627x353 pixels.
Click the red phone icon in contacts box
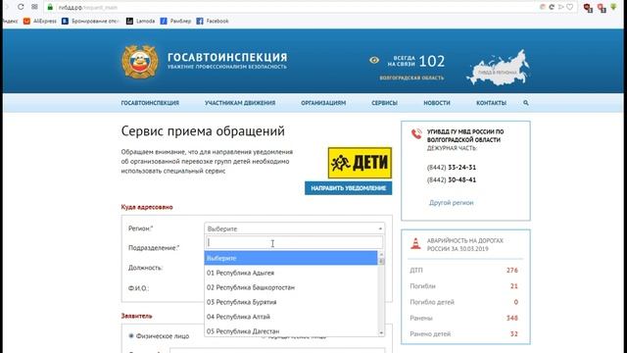pos(416,134)
